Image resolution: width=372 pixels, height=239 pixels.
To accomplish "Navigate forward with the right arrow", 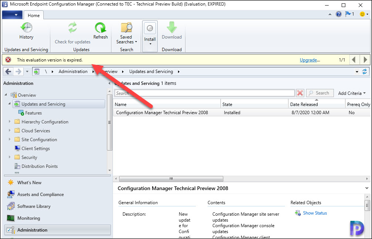I will [x=18, y=72].
